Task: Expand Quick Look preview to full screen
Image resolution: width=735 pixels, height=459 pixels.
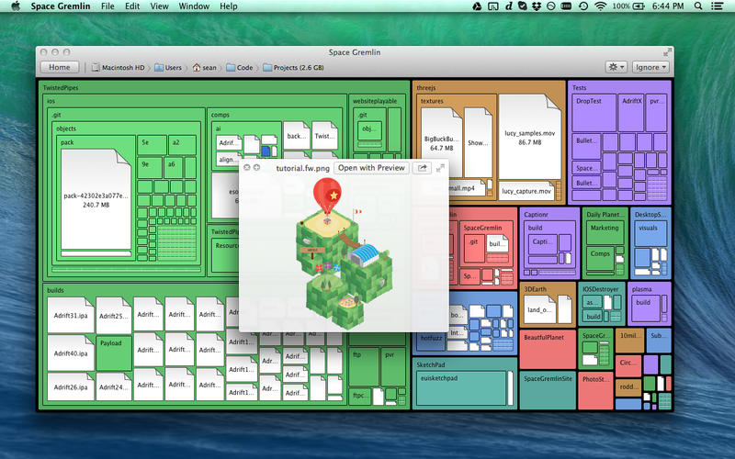Action: coord(441,168)
